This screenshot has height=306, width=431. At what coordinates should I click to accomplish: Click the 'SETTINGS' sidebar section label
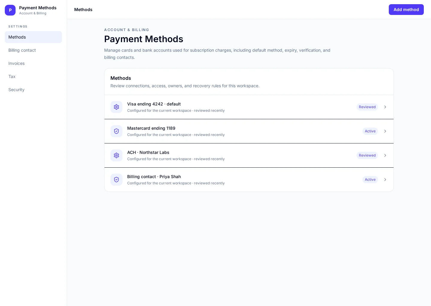point(18,27)
